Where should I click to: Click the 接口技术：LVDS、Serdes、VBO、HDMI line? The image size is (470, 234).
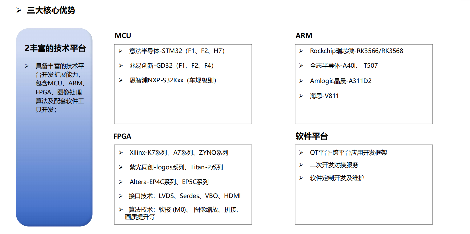click(x=184, y=196)
